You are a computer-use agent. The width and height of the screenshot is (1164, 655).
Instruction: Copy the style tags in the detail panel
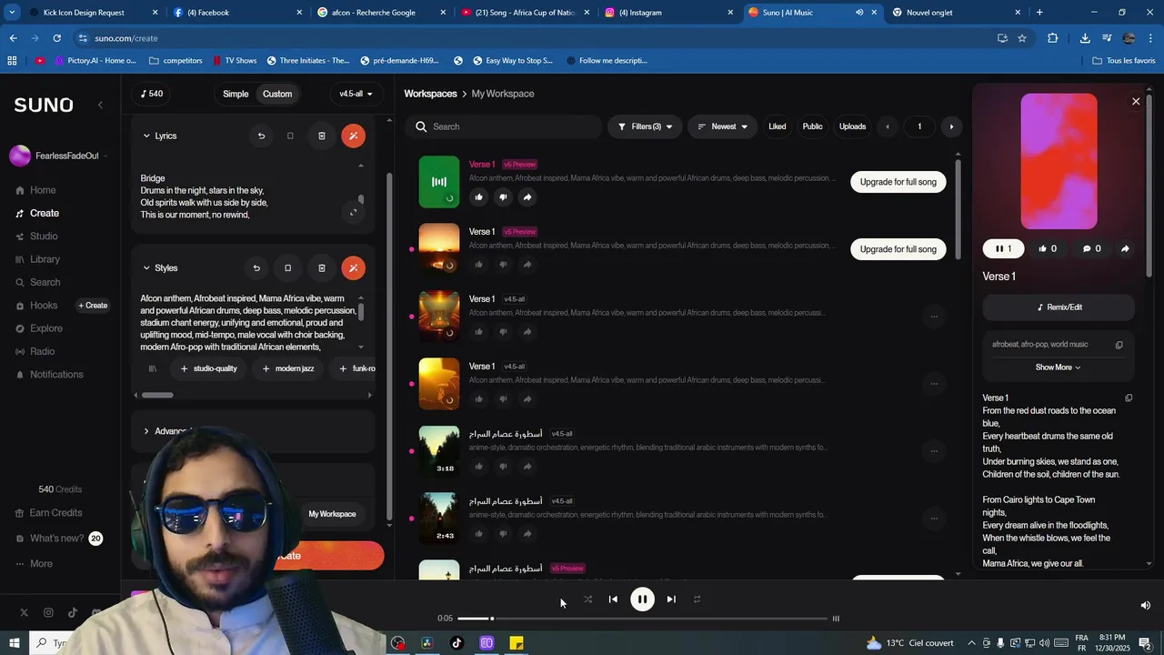[x=1119, y=345]
